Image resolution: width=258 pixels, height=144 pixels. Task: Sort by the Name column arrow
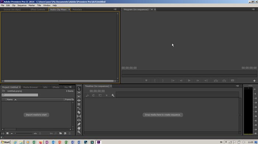(x=15, y=100)
